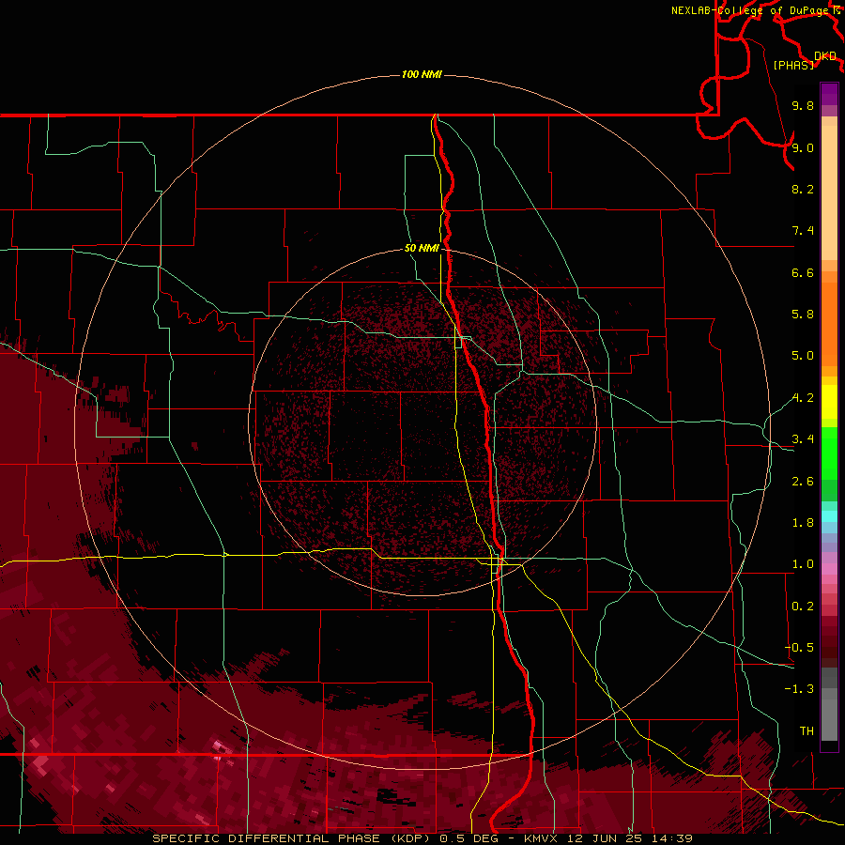Click the "[PHAS]" units label
Screen dimensions: 845x845
point(794,65)
